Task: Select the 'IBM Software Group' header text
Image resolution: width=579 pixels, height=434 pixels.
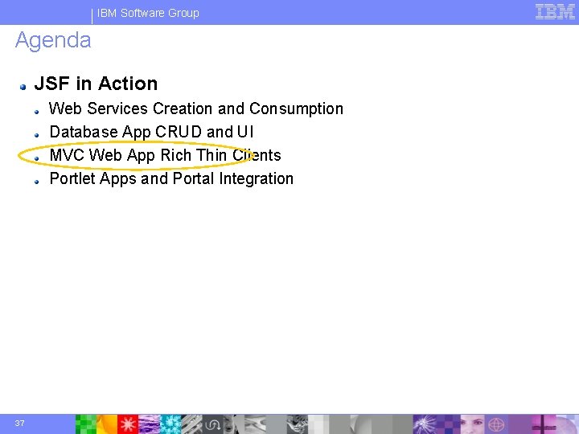Action: click(148, 13)
